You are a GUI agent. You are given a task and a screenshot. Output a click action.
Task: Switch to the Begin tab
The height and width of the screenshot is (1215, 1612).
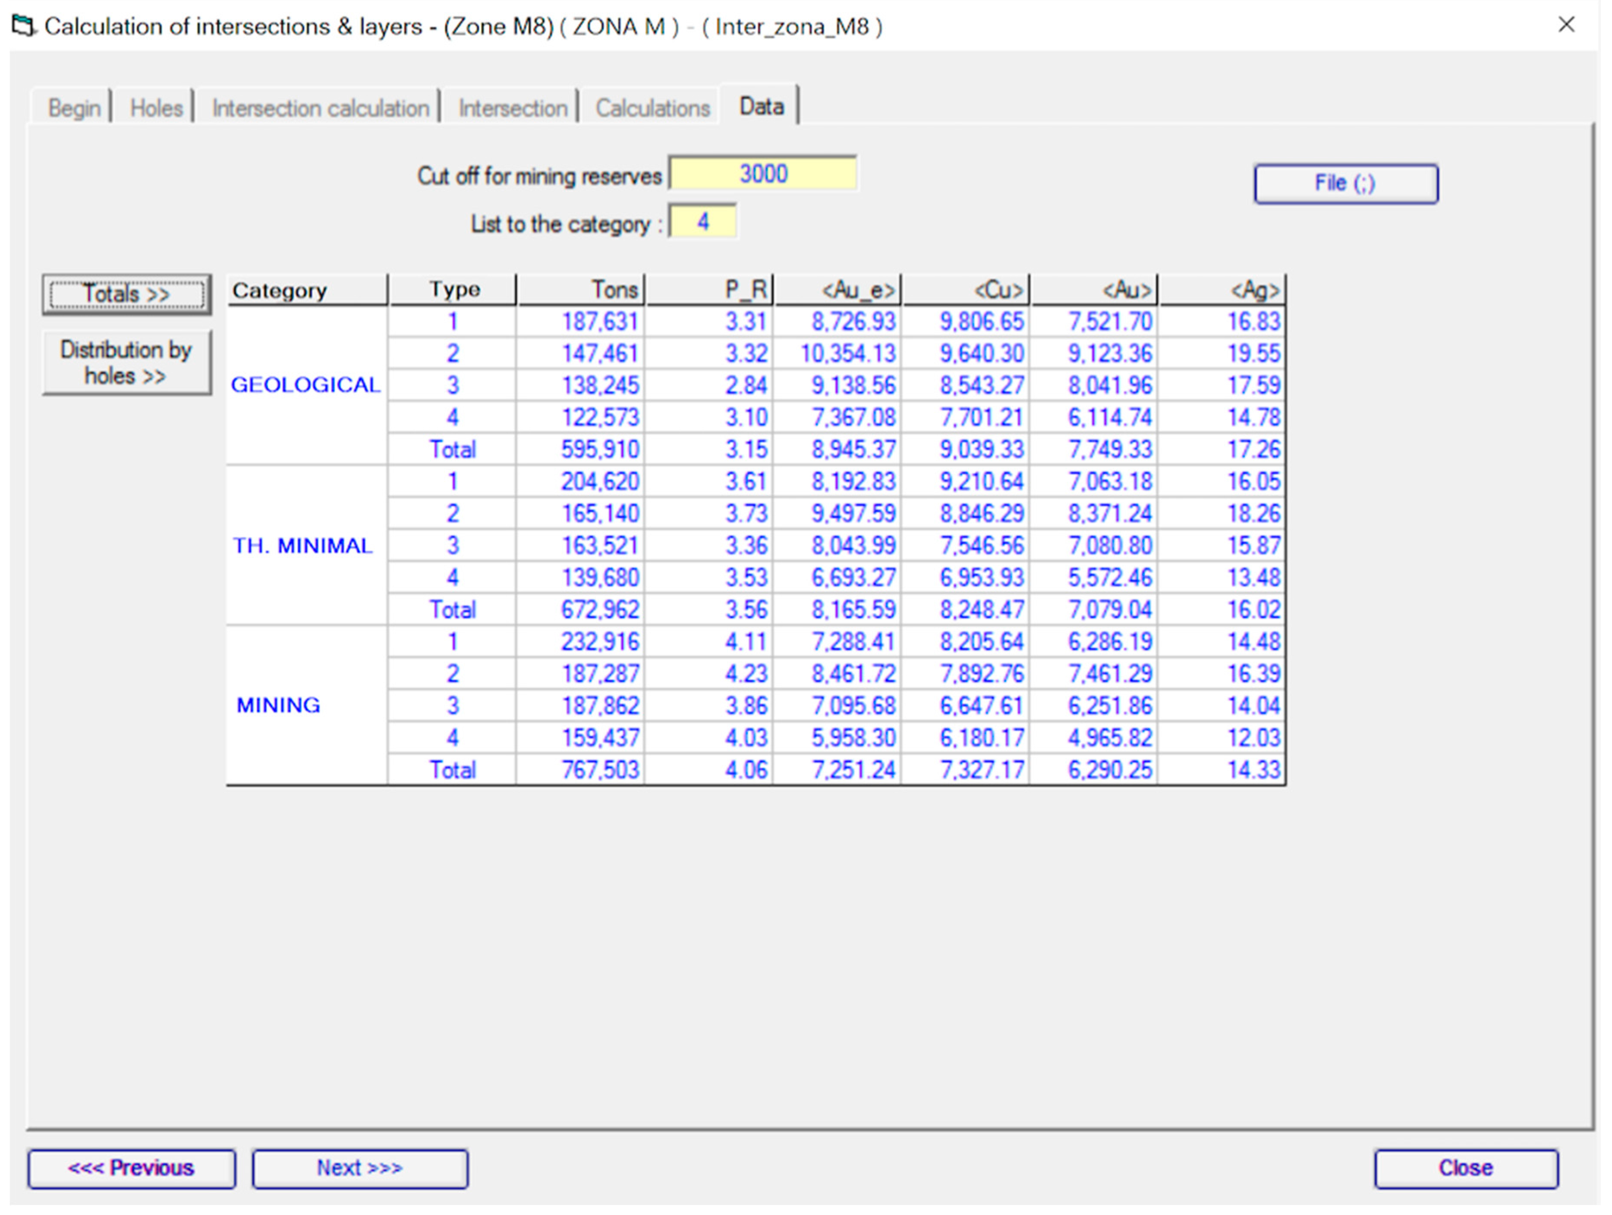coord(74,108)
